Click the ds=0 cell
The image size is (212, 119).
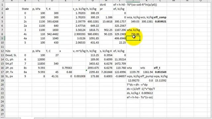(x=106, y=5)
